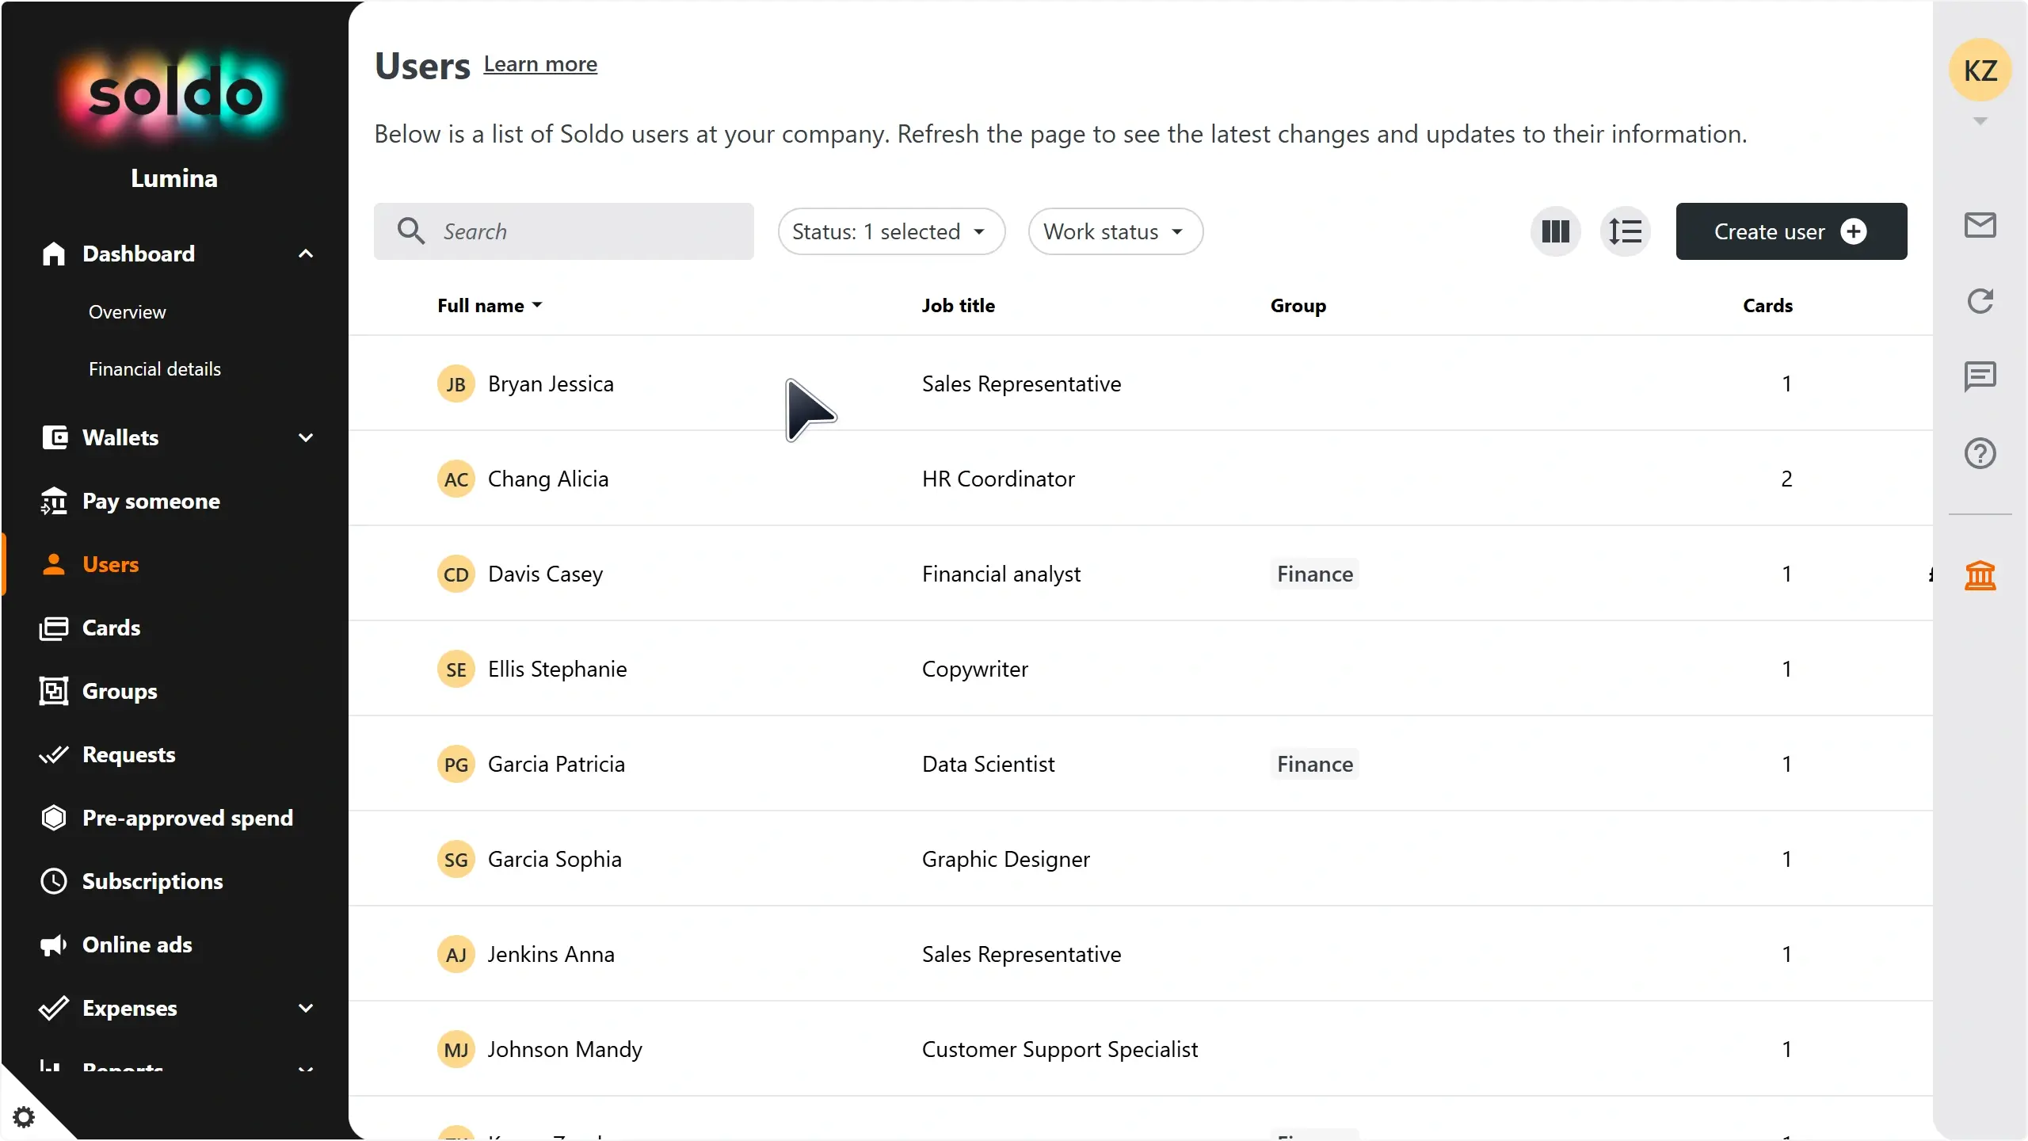Collapse the Dashboard menu section

pyautogui.click(x=305, y=254)
